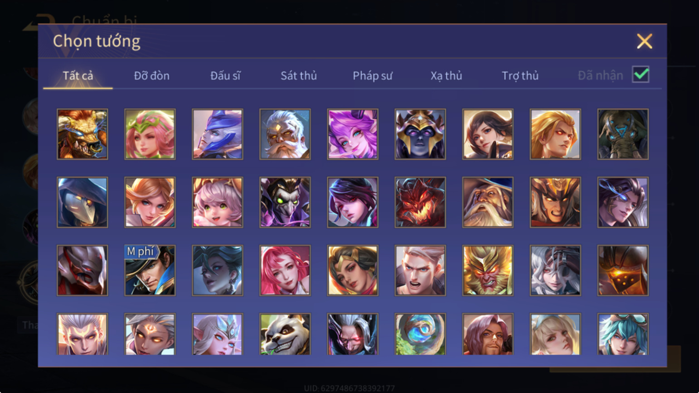Close the 'Chọn tướng' dialog
The image size is (699, 393).
coord(644,41)
